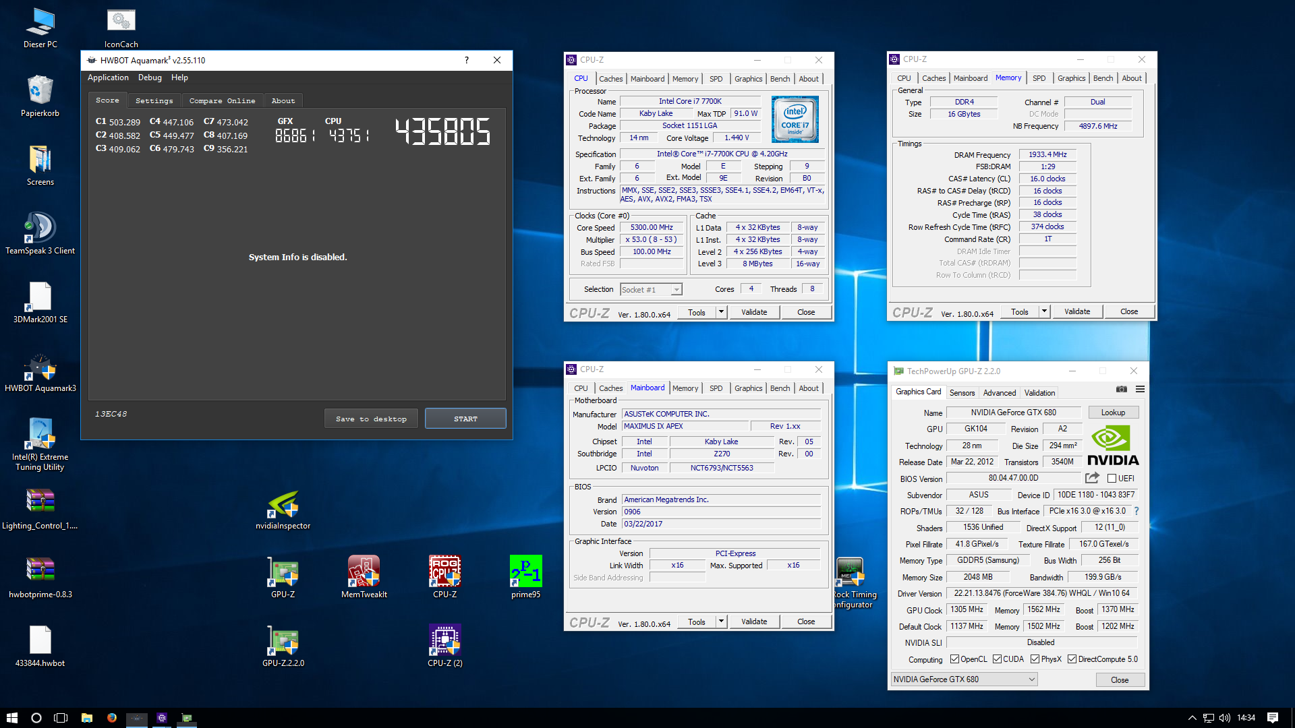The image size is (1295, 728).
Task: Click Validate in CPU tab window
Action: (754, 312)
